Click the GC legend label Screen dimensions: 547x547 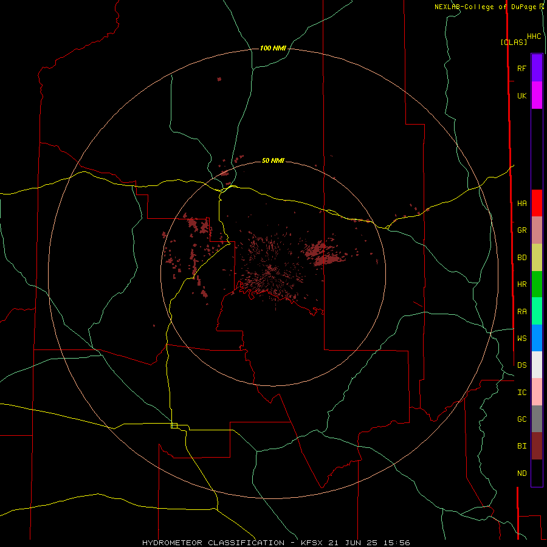[x=522, y=419]
